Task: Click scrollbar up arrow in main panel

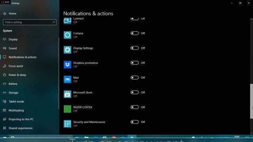Action: [251, 19]
